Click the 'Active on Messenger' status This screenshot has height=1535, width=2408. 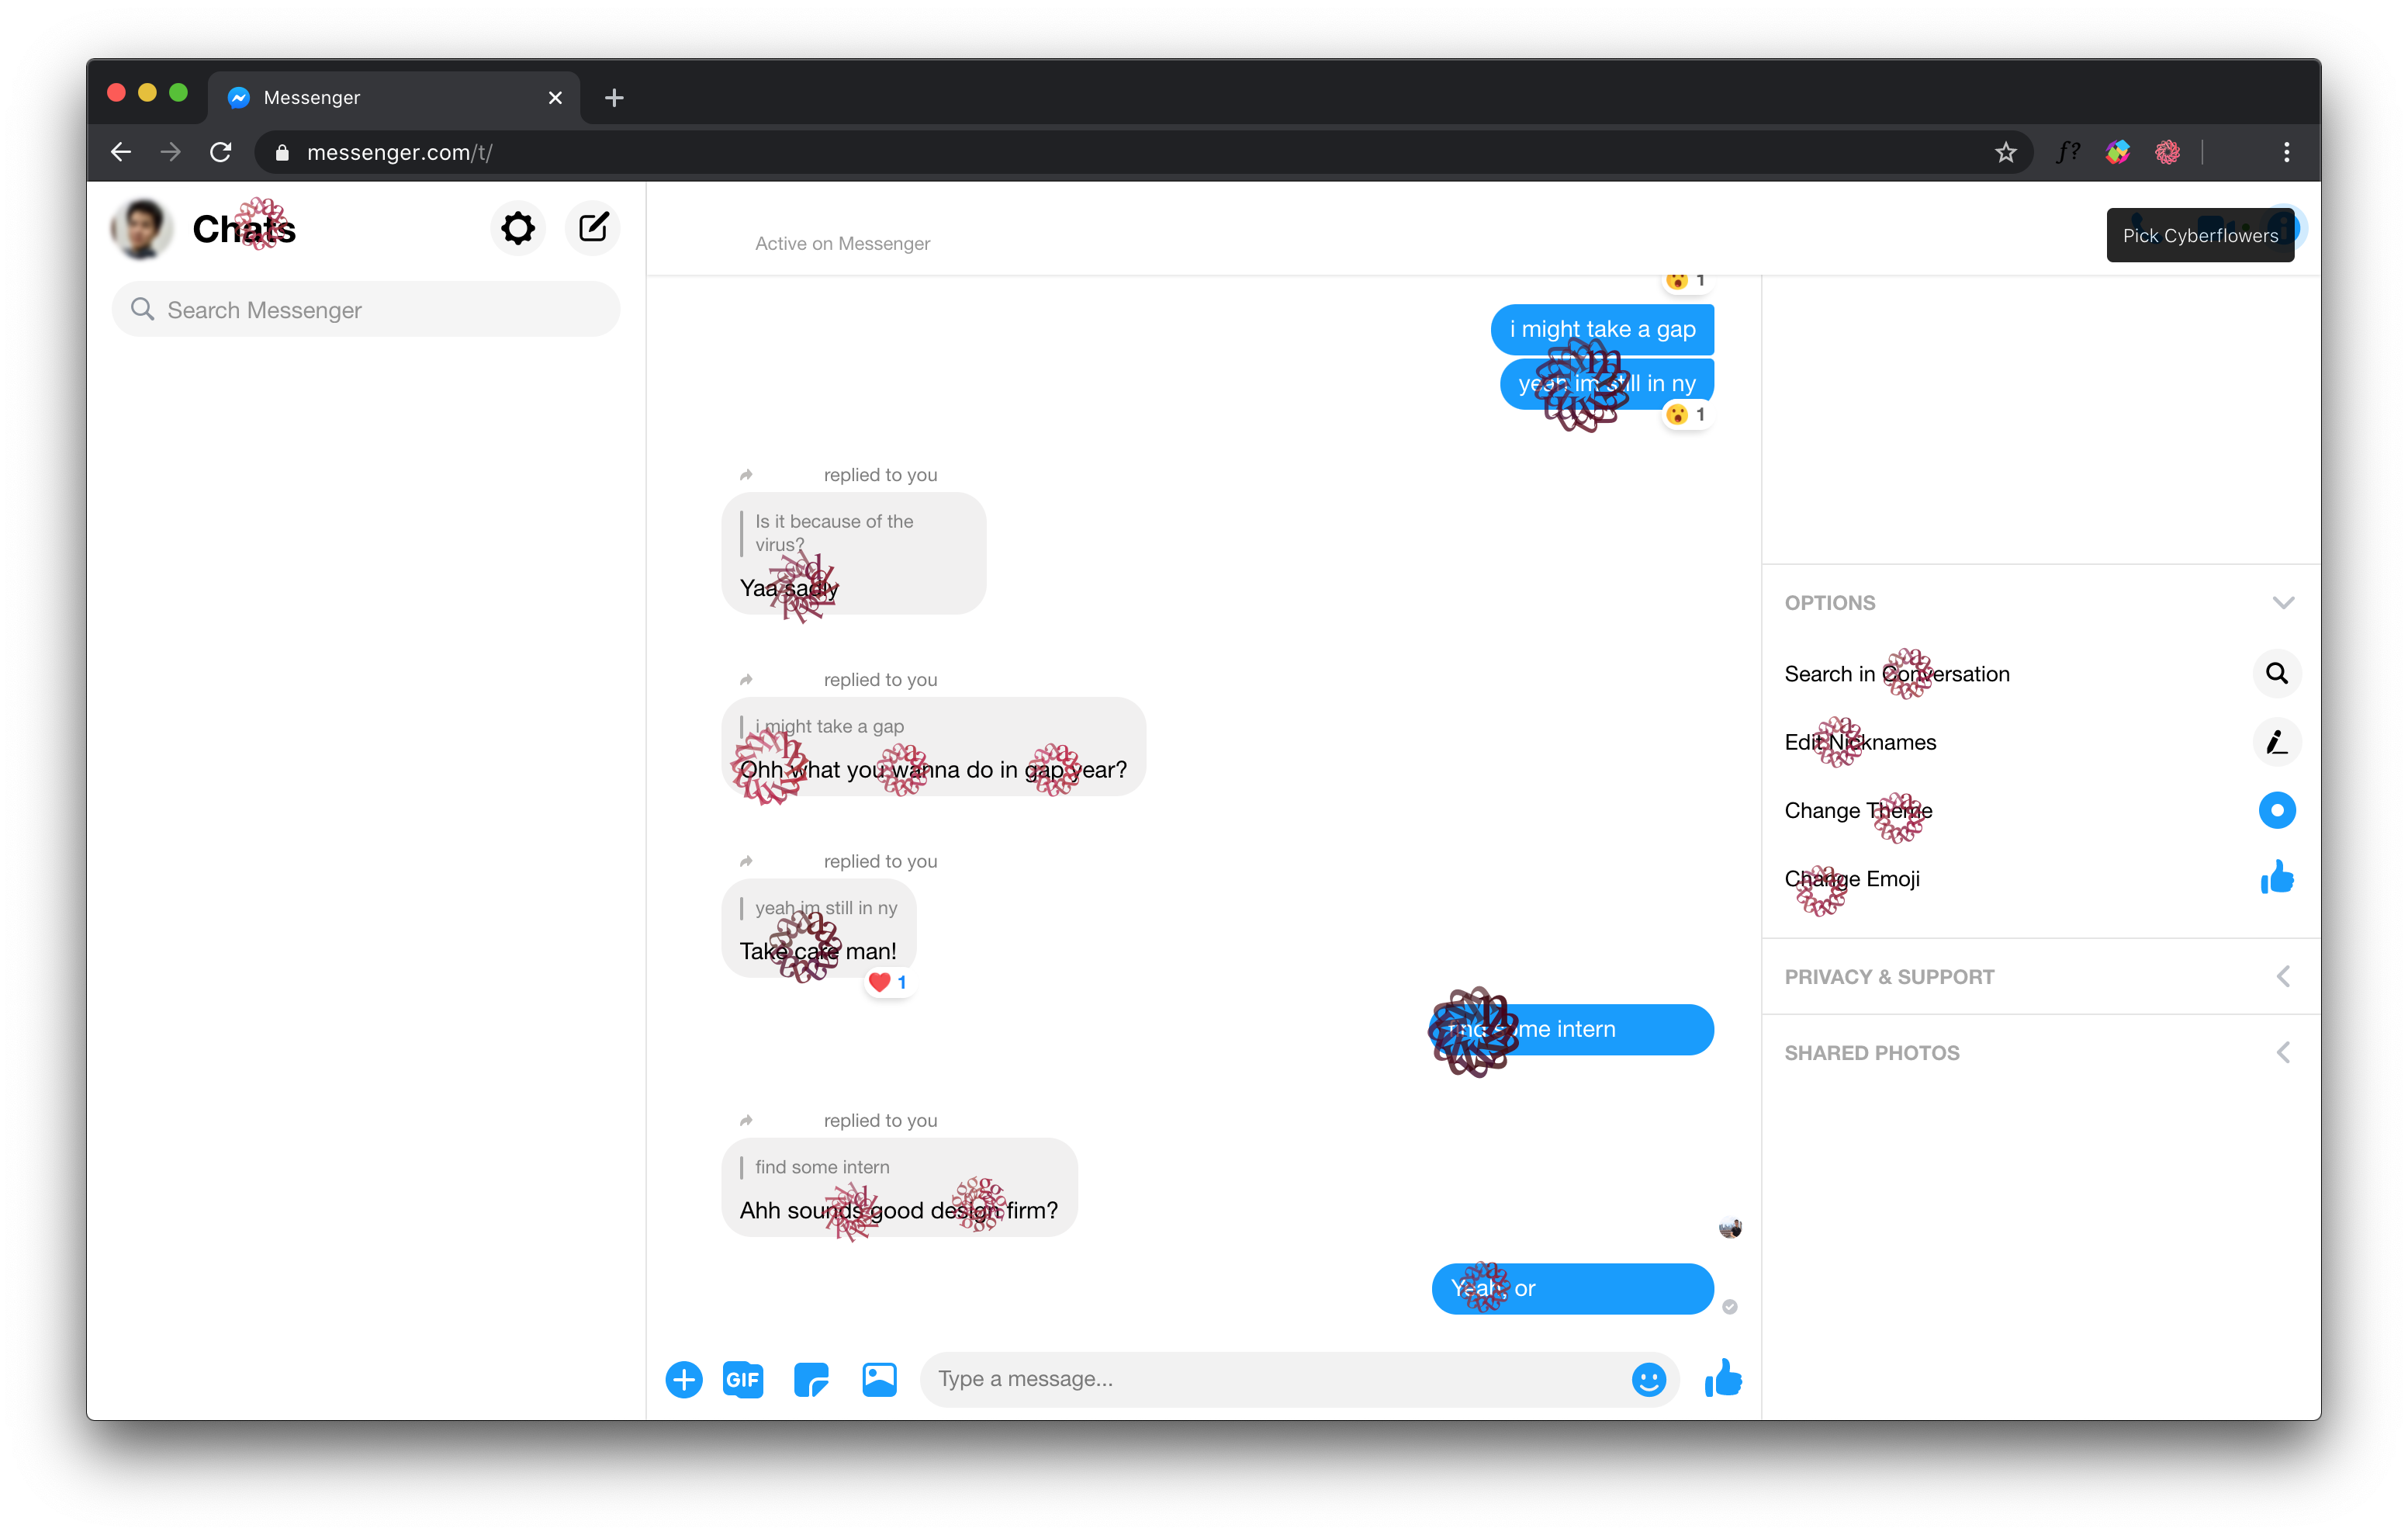[842, 243]
